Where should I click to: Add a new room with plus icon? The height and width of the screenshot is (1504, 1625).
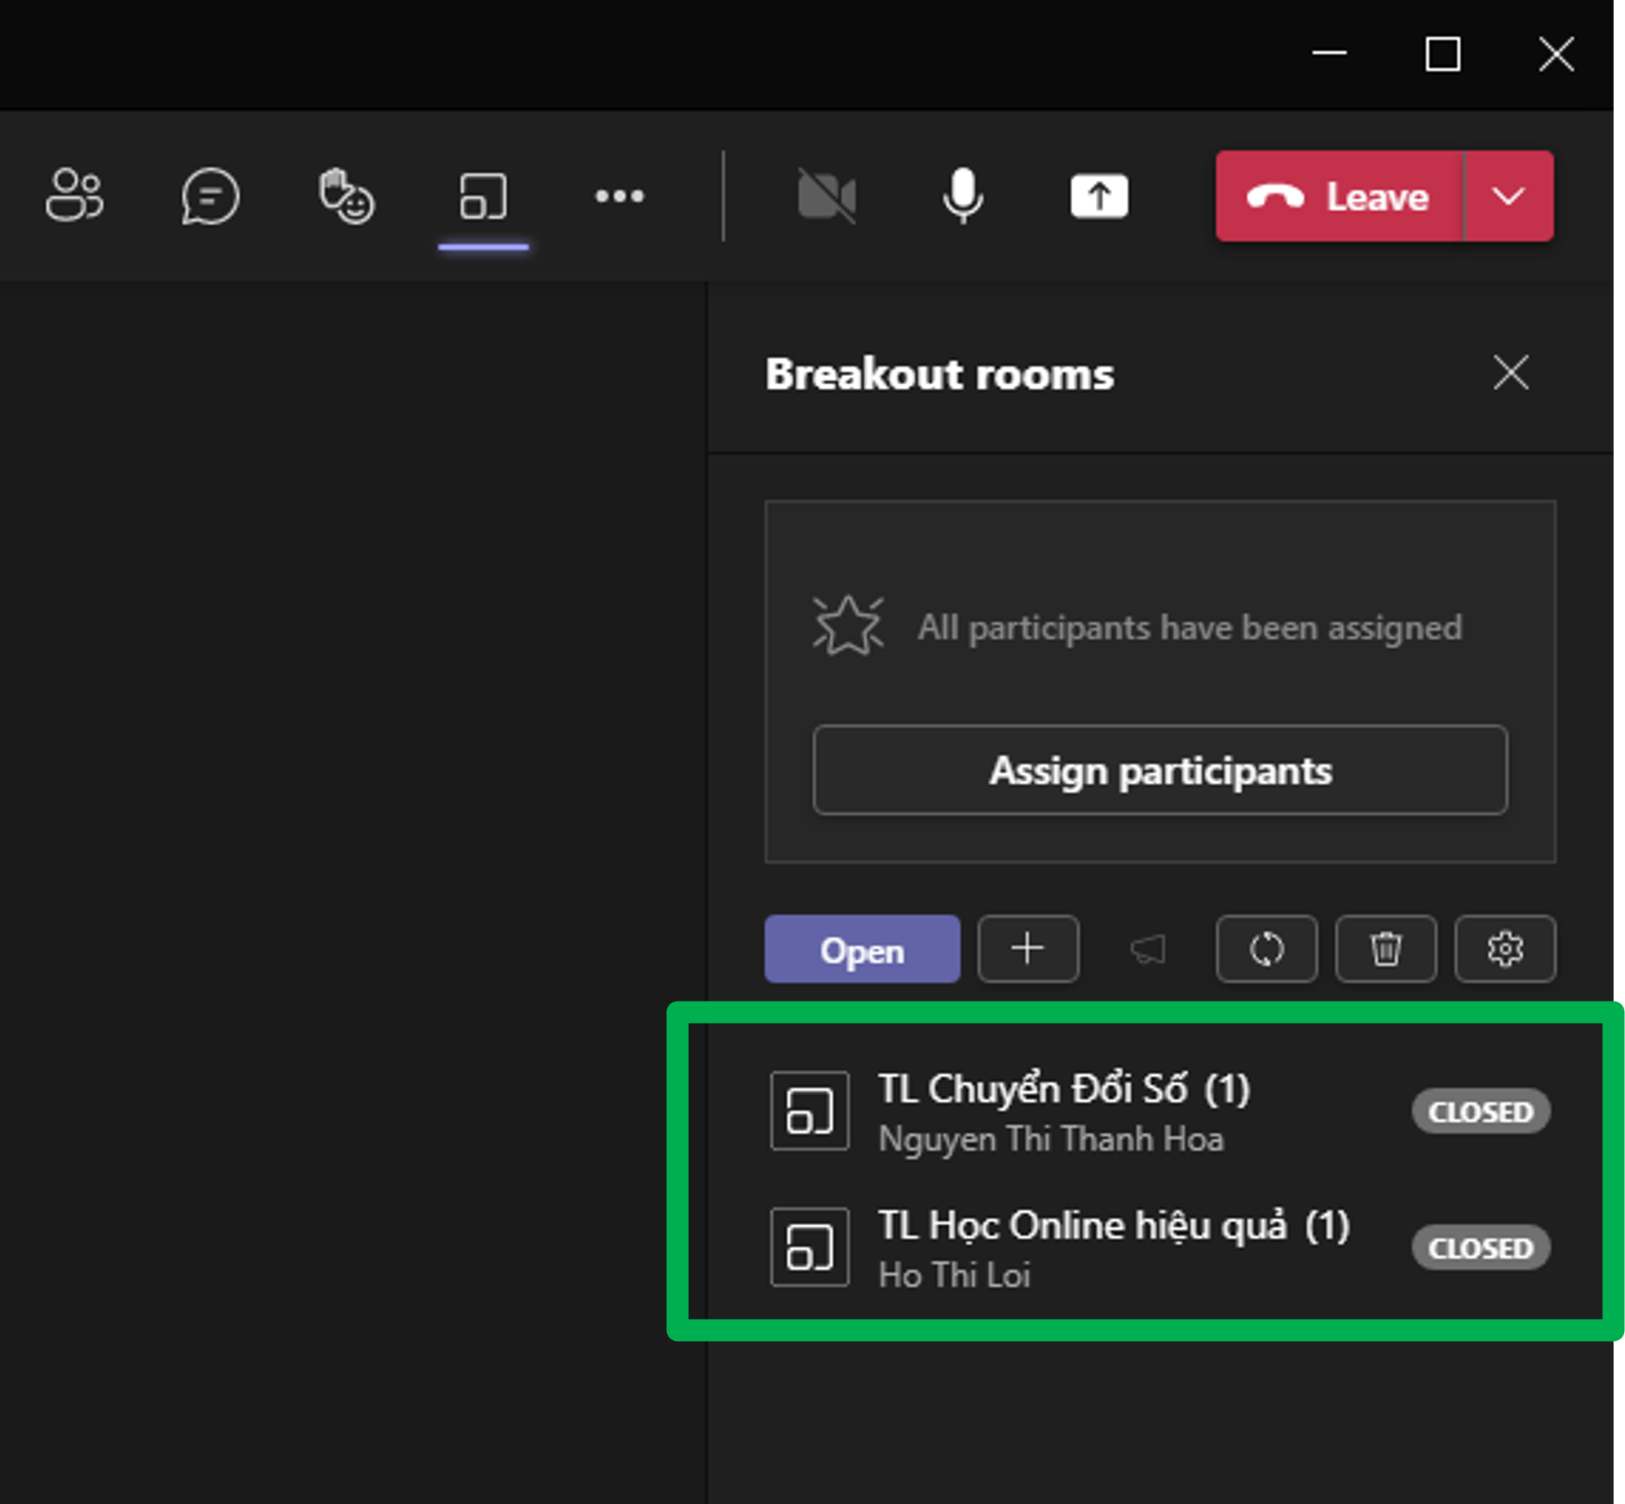click(1027, 949)
